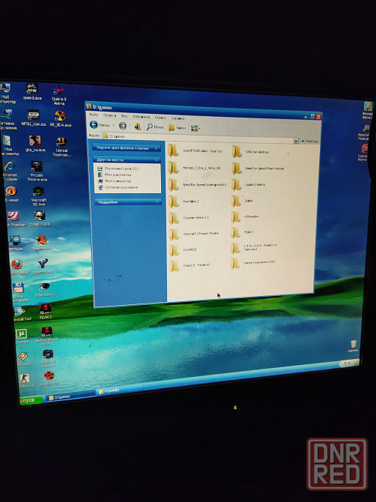Image resolution: width=376 pixels, height=502 pixels.
Task: Click the Go (Переход) button
Action: 309,141
